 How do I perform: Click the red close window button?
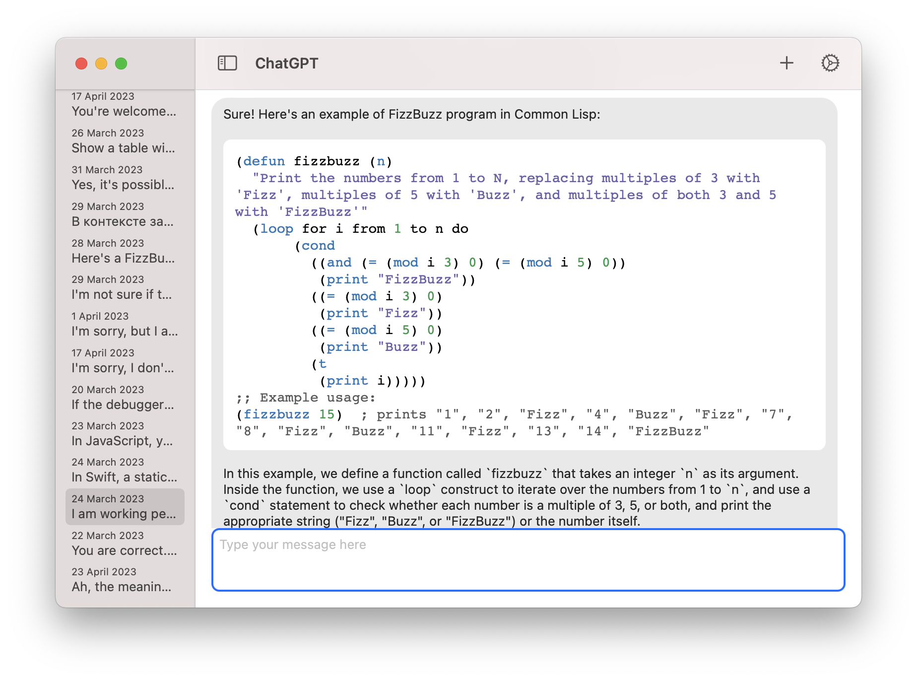81,64
